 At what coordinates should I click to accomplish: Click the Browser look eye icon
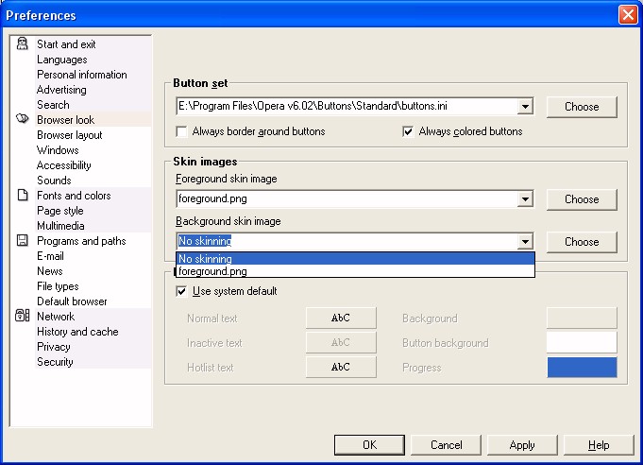[x=23, y=120]
